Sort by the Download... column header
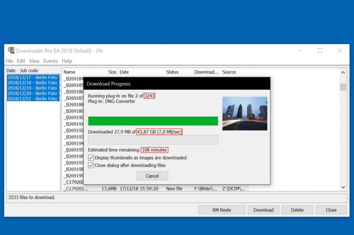 (x=206, y=72)
